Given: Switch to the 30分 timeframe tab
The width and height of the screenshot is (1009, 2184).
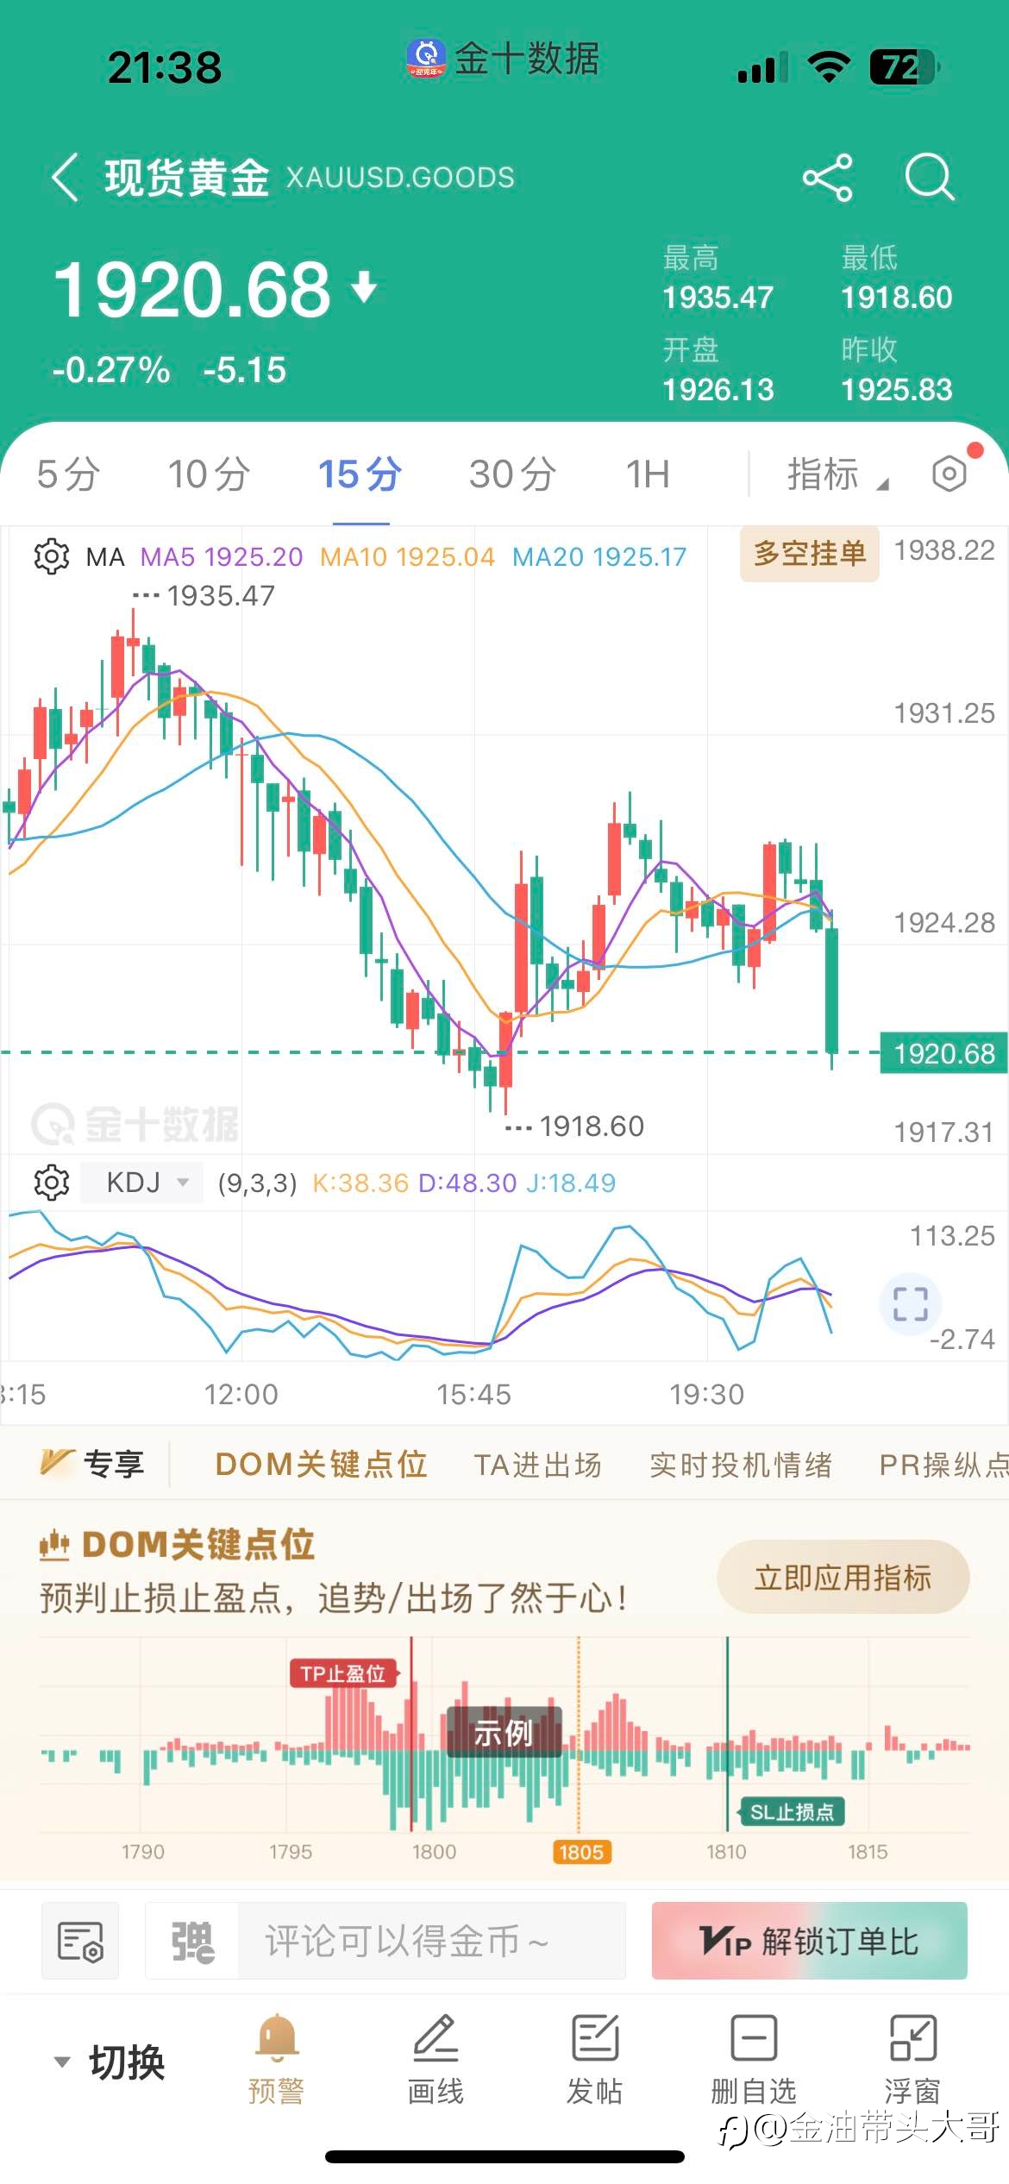Looking at the screenshot, I should pos(512,474).
